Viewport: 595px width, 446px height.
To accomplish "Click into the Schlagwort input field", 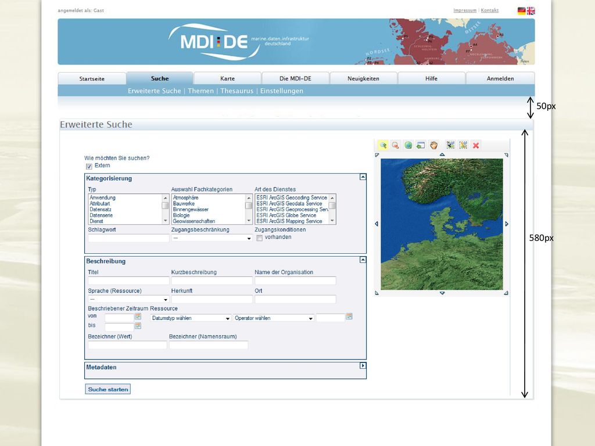I will tap(128, 238).
